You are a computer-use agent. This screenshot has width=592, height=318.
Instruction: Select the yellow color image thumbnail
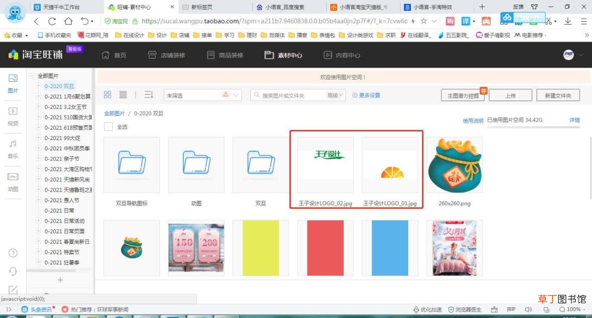point(261,248)
